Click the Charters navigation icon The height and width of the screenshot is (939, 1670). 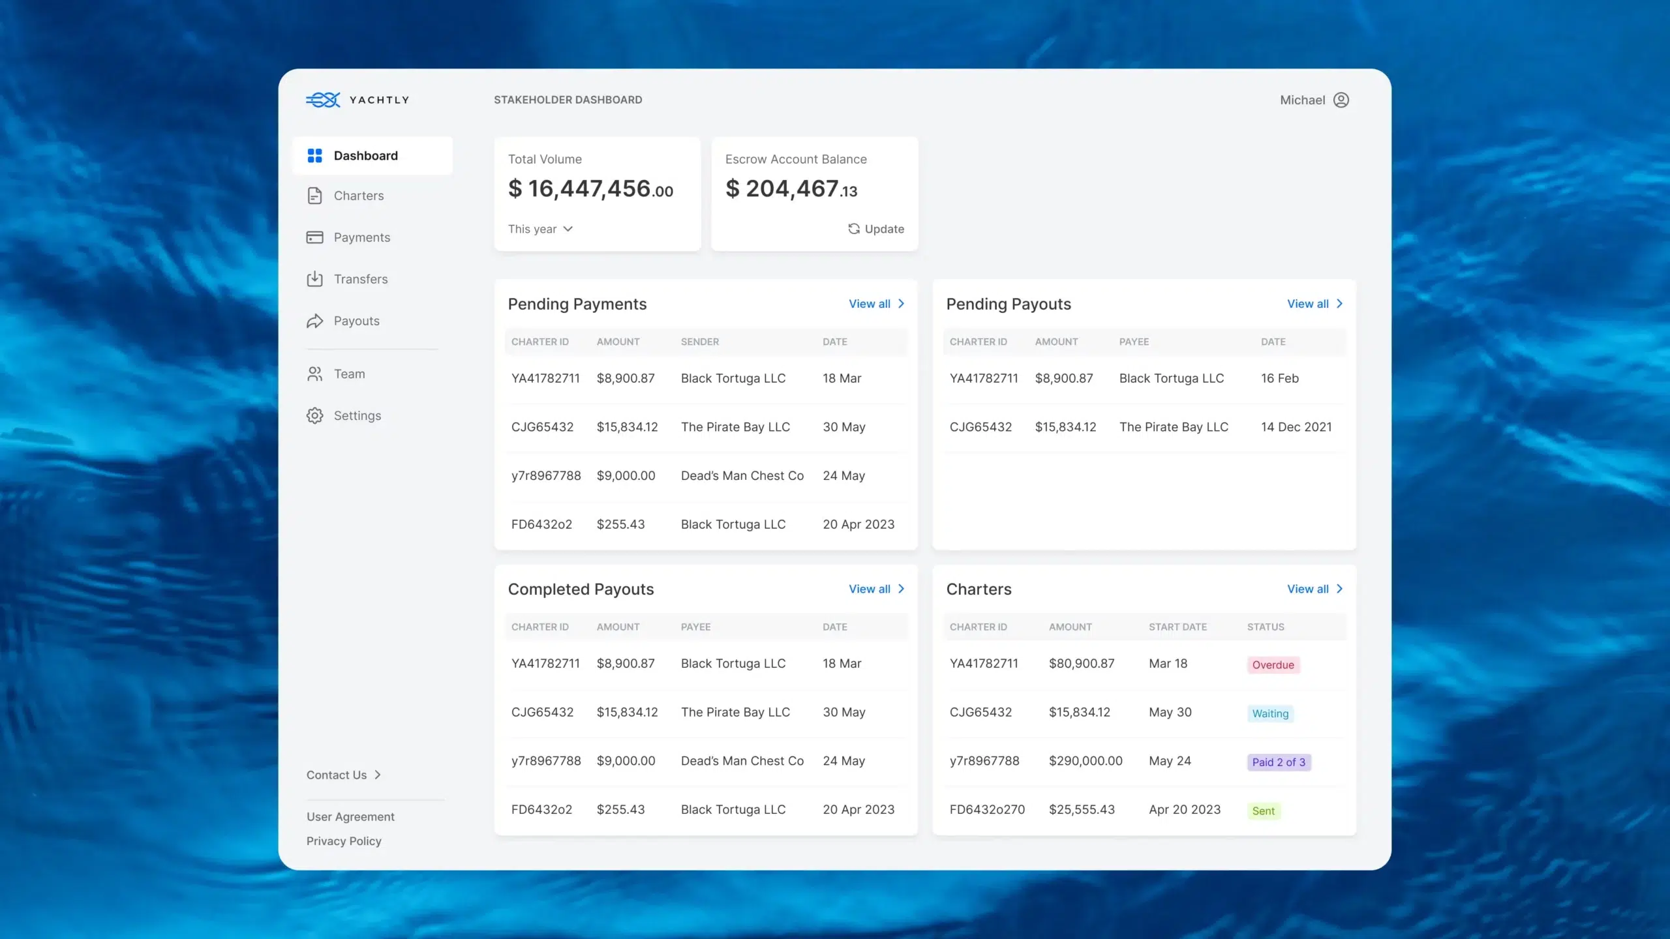(x=314, y=195)
